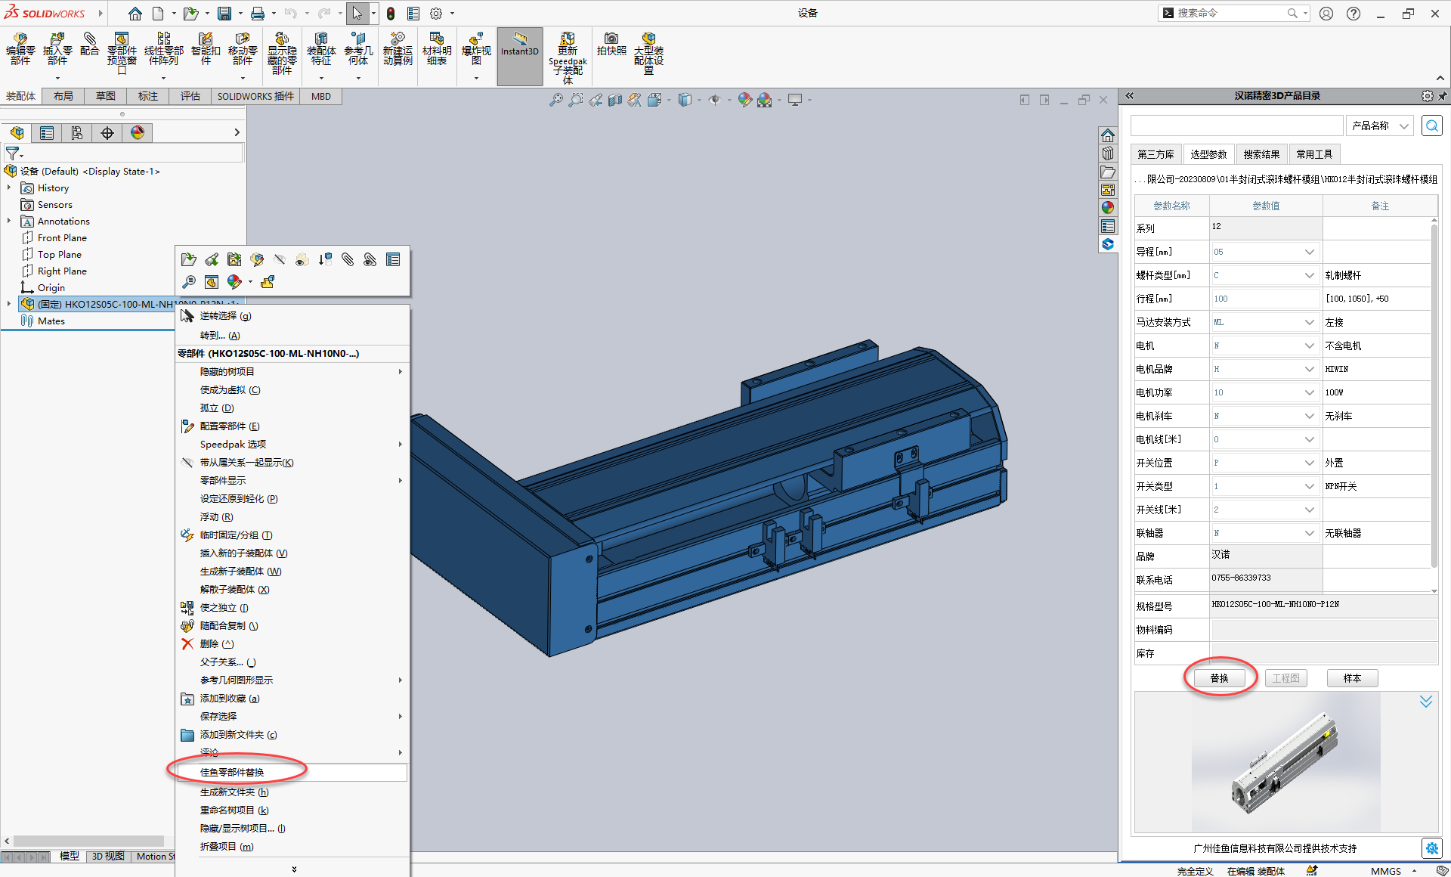Click the Smart Fasteners icon
The image size is (1451, 877).
(x=206, y=49)
